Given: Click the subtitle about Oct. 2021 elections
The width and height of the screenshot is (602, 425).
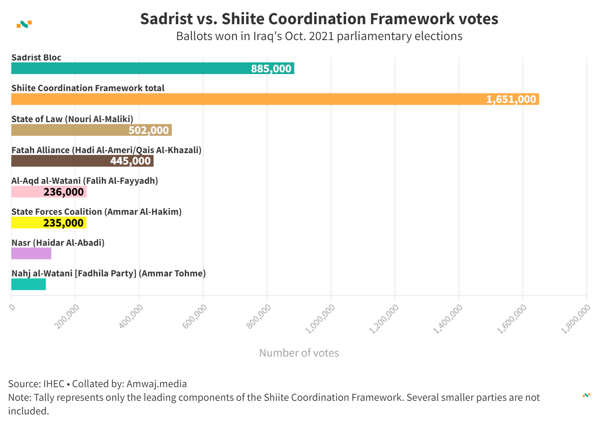Looking at the screenshot, I should (319, 36).
